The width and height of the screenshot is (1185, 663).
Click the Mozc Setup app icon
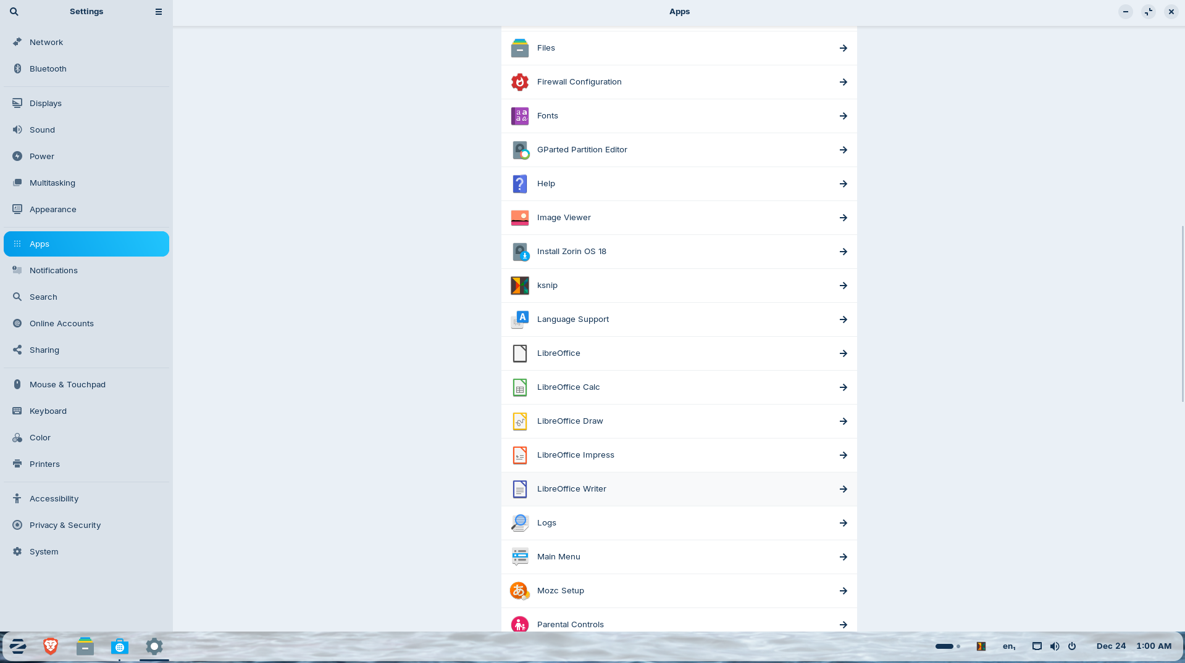pyautogui.click(x=519, y=590)
